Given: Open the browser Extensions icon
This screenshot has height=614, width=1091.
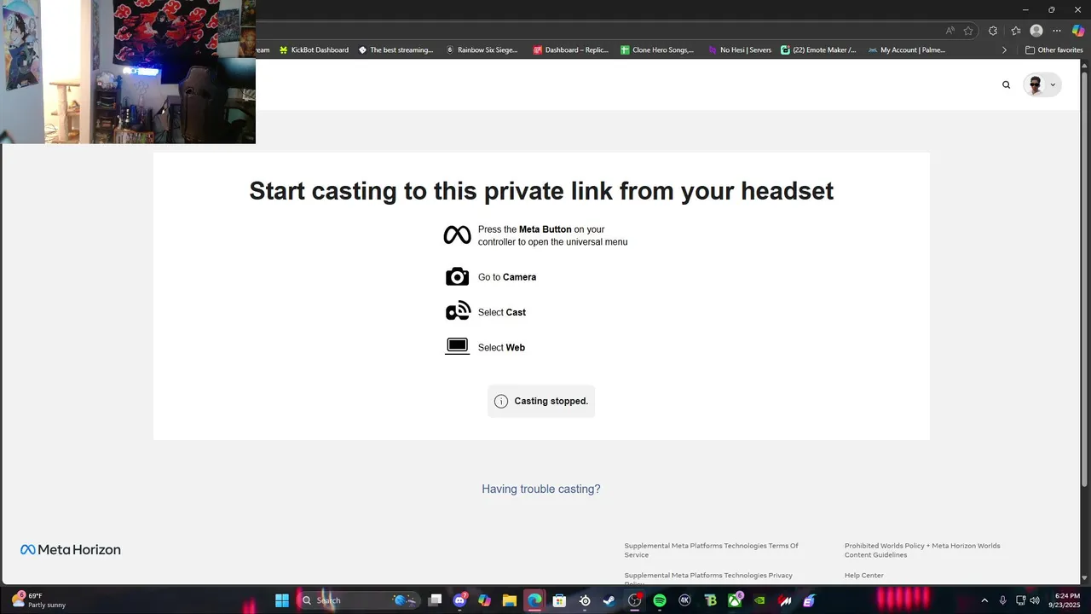Looking at the screenshot, I should (x=993, y=31).
